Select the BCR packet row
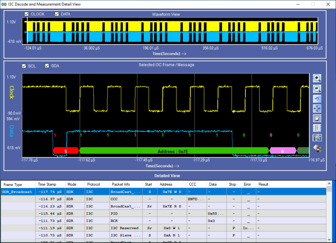This screenshot has height=243, width=336. (x=115, y=221)
